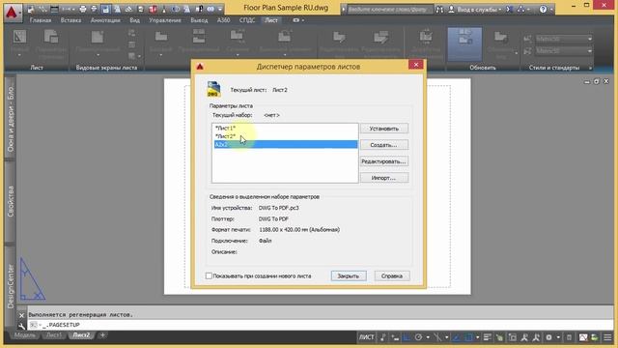This screenshot has width=618, height=348.
Task: Select the highlighted A2x2 page setup
Action: tap(285, 144)
